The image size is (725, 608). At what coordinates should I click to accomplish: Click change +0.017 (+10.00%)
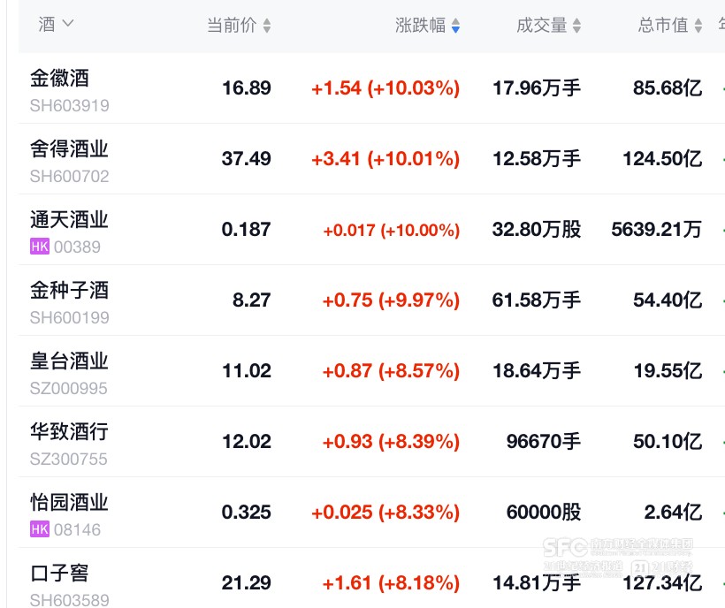tap(392, 230)
